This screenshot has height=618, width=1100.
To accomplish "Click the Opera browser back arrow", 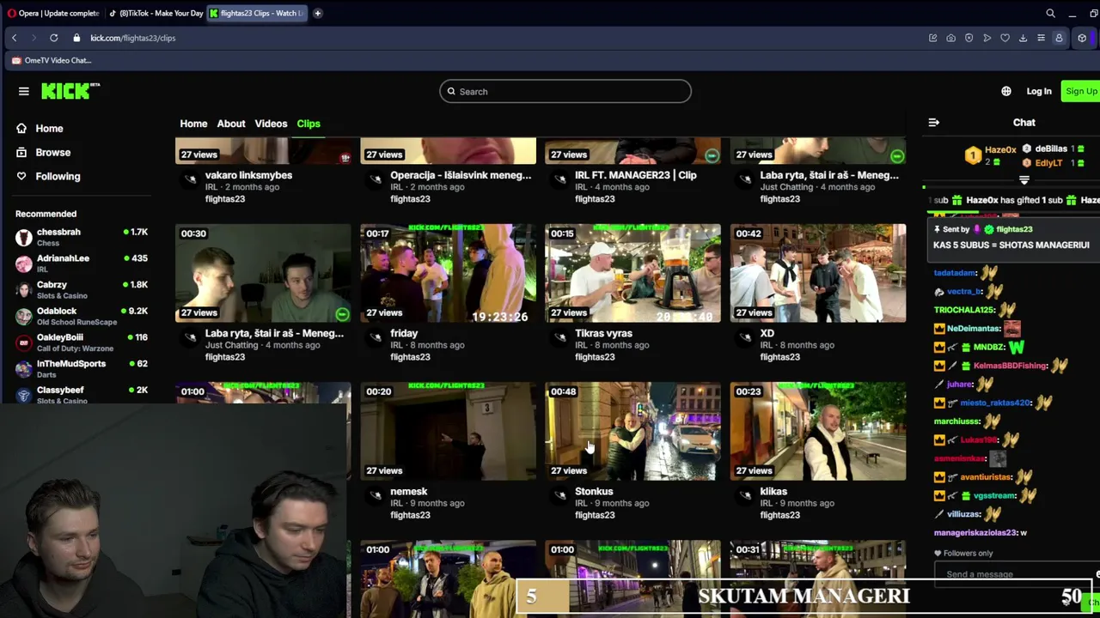I will click(15, 38).
